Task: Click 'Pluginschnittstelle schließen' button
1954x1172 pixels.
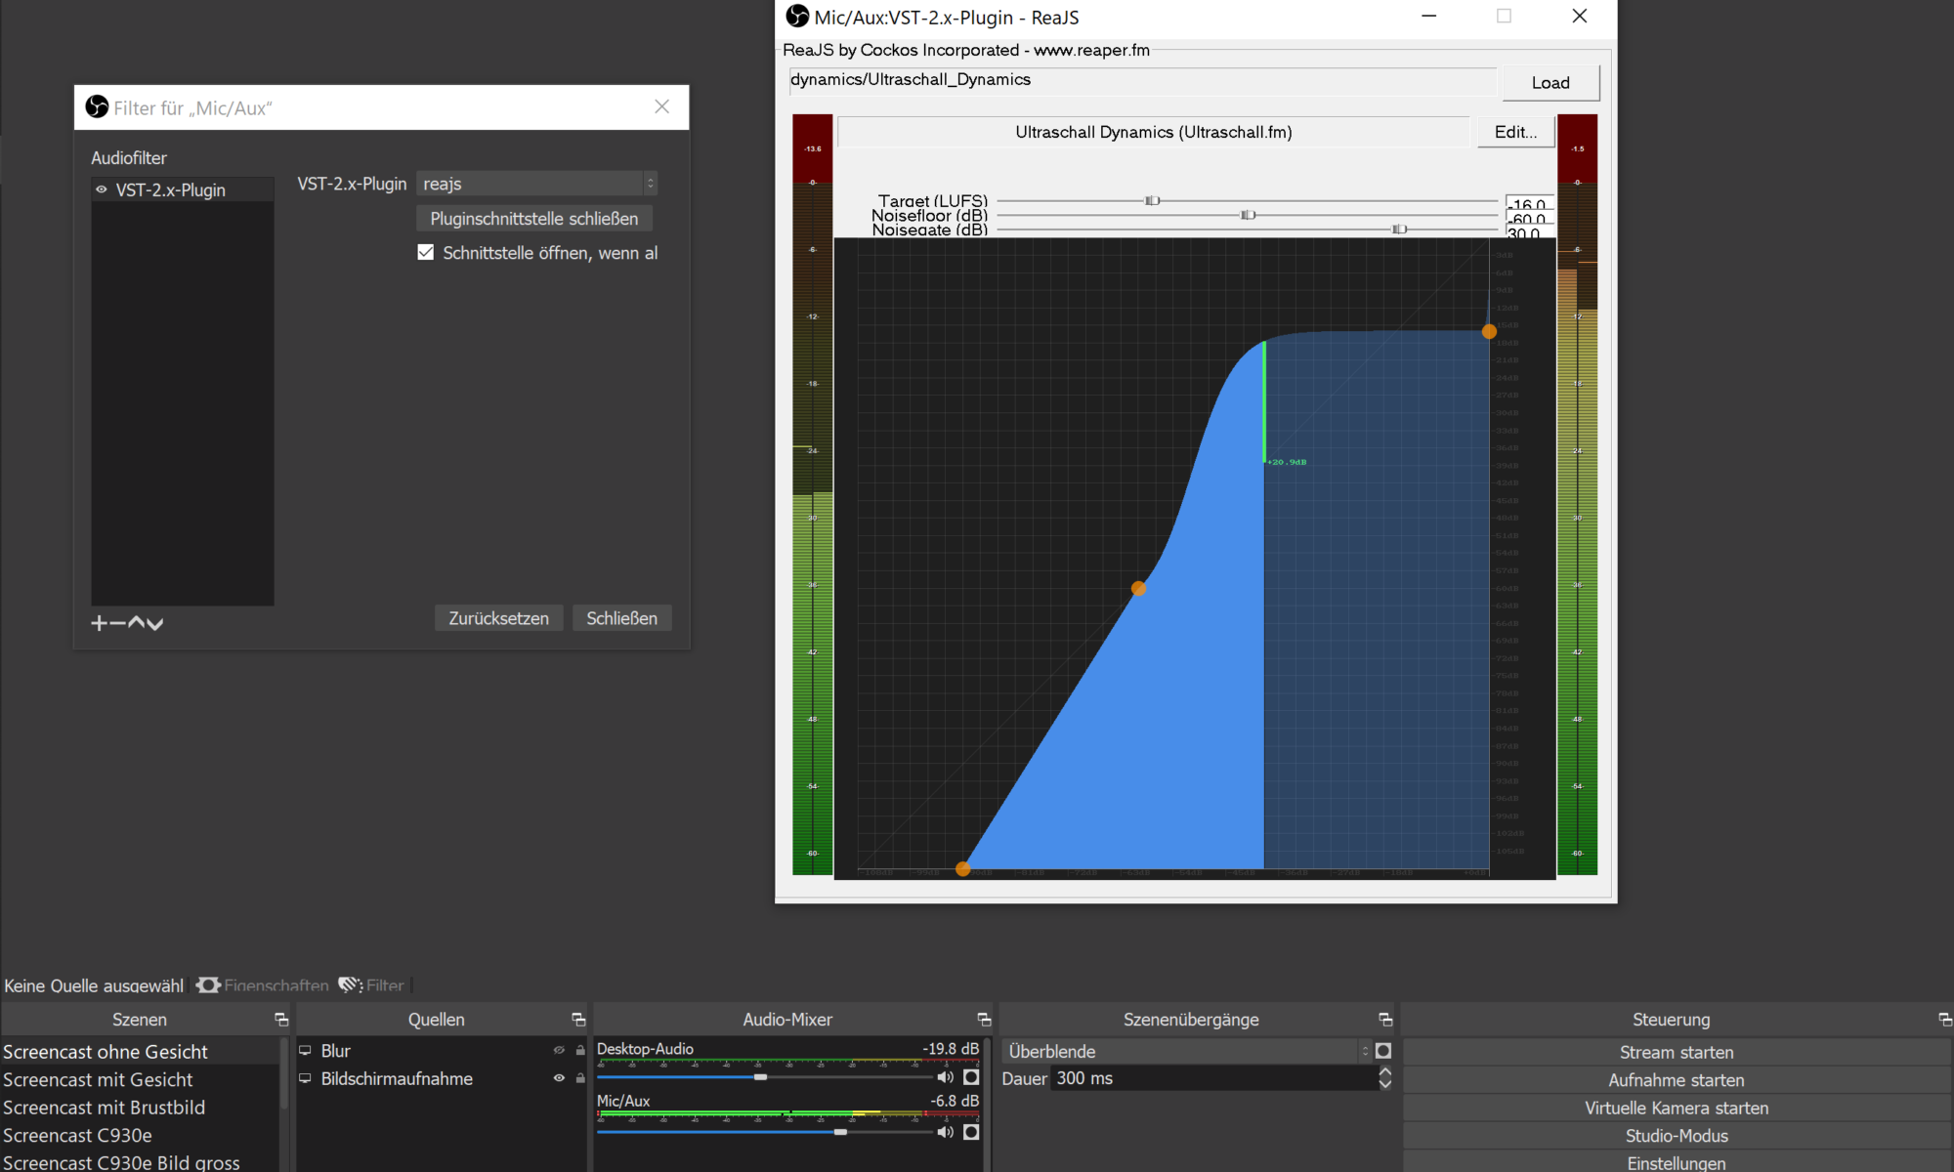Action: [x=534, y=219]
